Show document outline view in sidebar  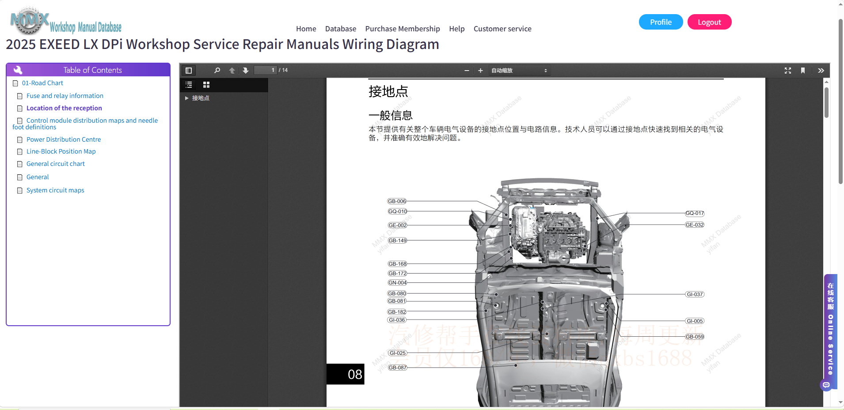[189, 85]
